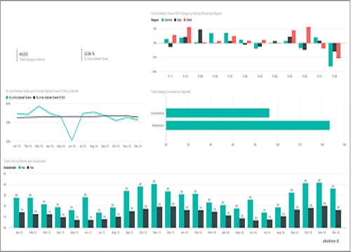This screenshot has width=351, height=252.
Task: Select the 'Yes' legend entry in Total Units chart
Action: click(x=30, y=167)
